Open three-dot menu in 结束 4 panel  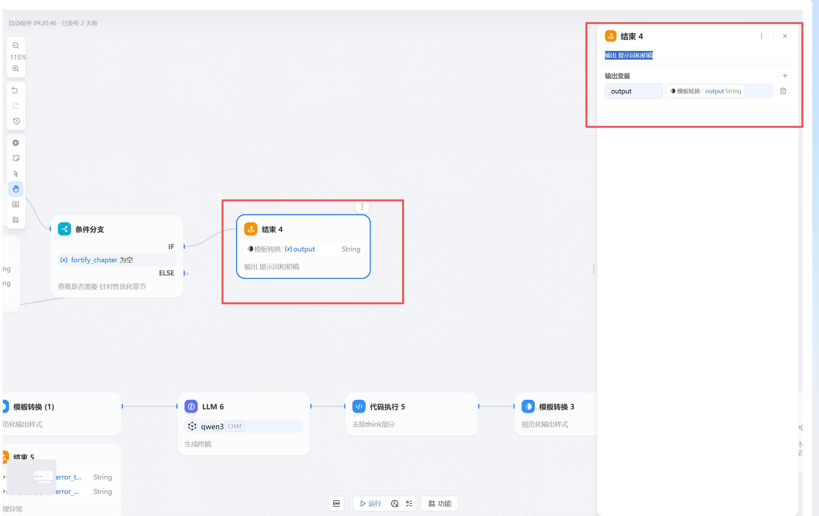tap(761, 36)
